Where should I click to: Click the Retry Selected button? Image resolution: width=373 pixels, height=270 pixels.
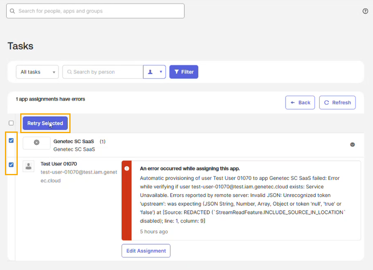45,123
